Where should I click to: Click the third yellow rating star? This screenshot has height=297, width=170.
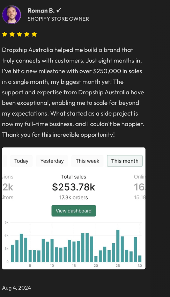pos(20,34)
